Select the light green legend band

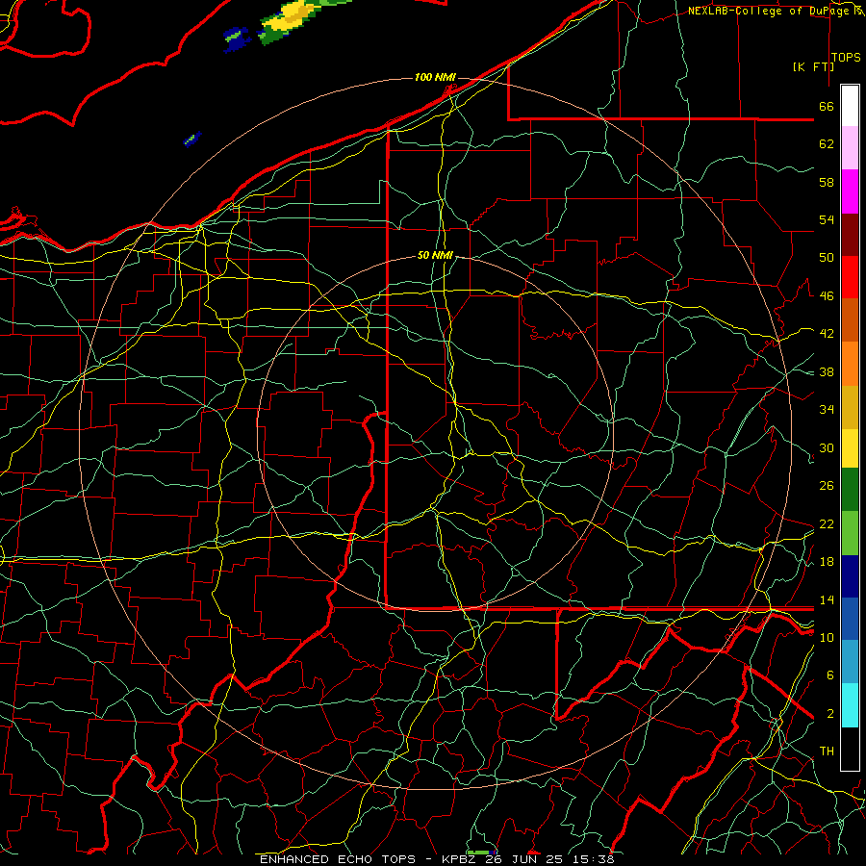tap(850, 533)
